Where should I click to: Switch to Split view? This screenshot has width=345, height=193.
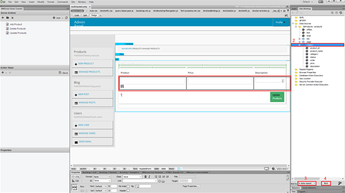pos(85,15)
